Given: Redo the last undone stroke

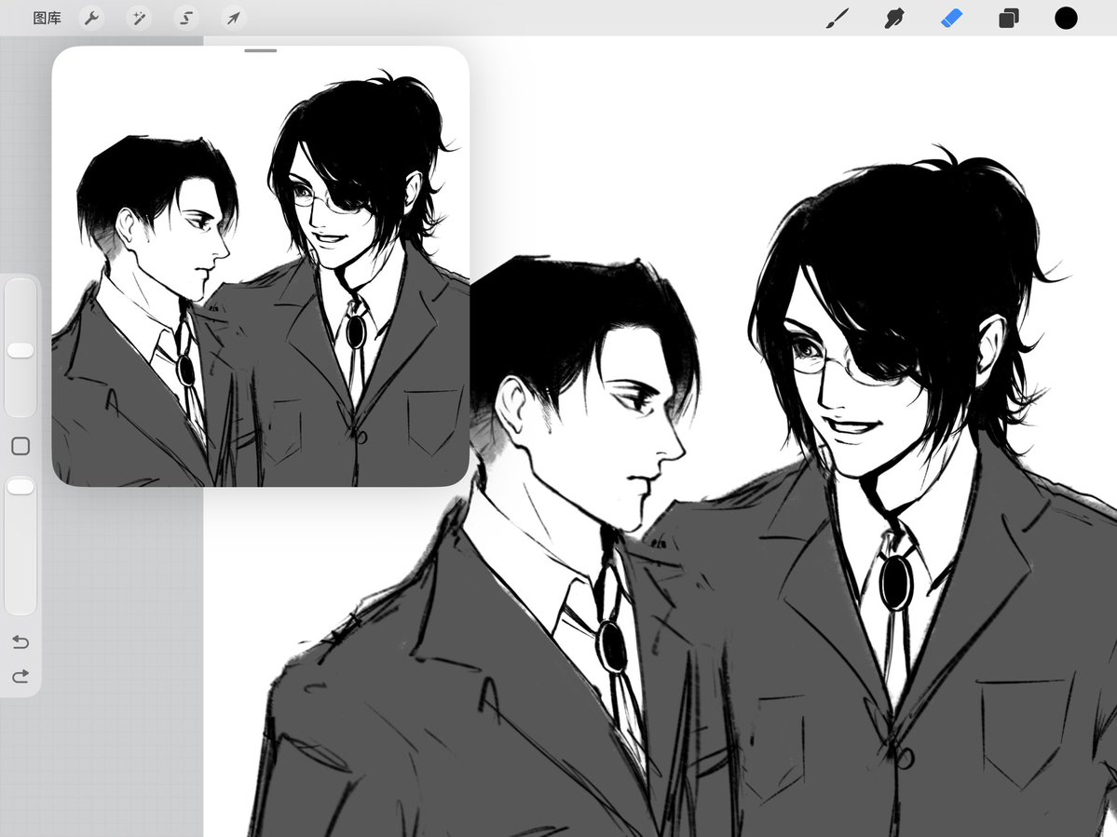Looking at the screenshot, I should [20, 676].
